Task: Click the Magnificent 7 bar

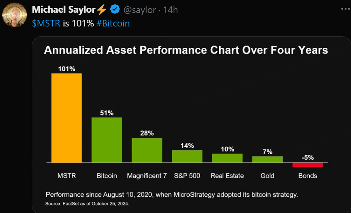Action: click(x=147, y=150)
